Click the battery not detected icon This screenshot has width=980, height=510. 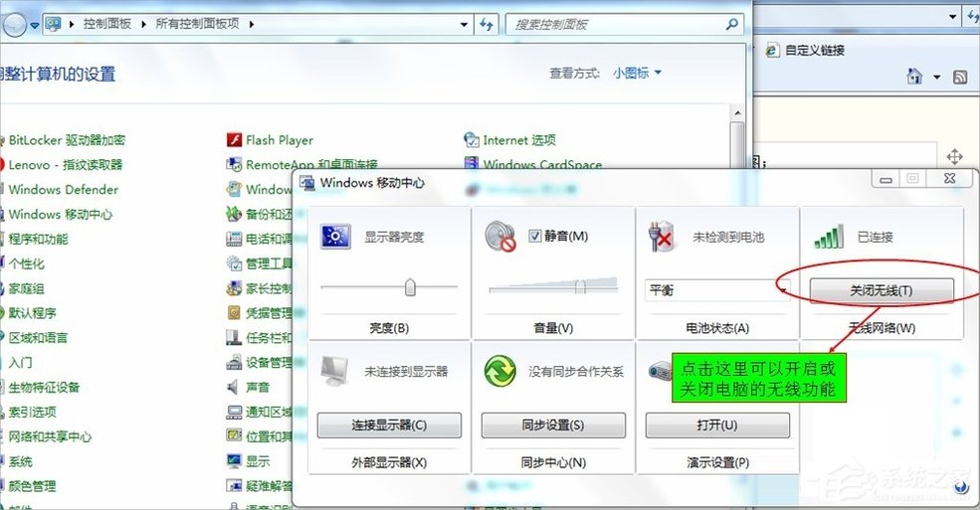pos(662,237)
